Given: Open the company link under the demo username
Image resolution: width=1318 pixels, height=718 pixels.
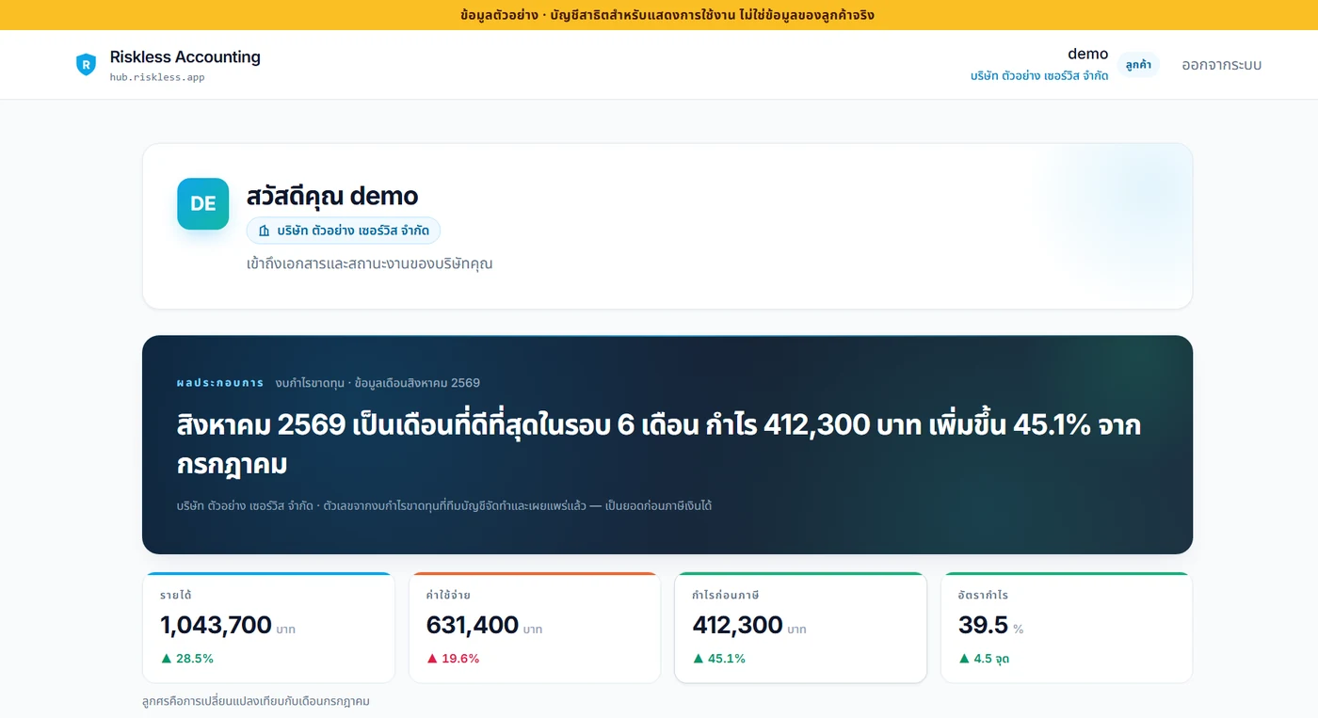Looking at the screenshot, I should 1039,75.
